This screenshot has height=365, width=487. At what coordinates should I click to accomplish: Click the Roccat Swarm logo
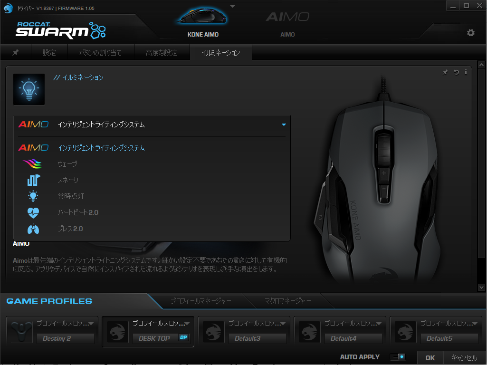coord(60,30)
